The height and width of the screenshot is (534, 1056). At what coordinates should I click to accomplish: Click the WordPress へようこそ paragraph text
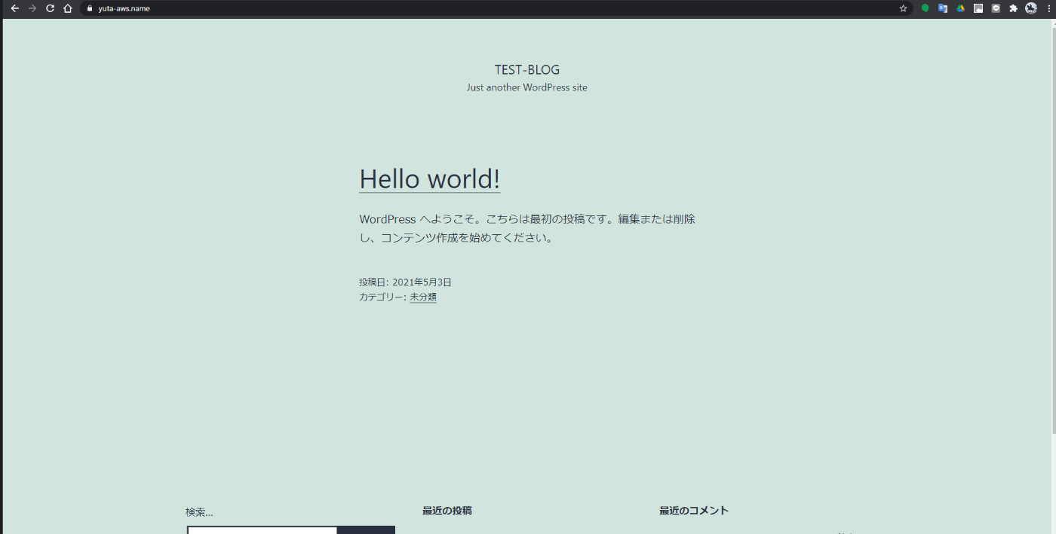527,228
